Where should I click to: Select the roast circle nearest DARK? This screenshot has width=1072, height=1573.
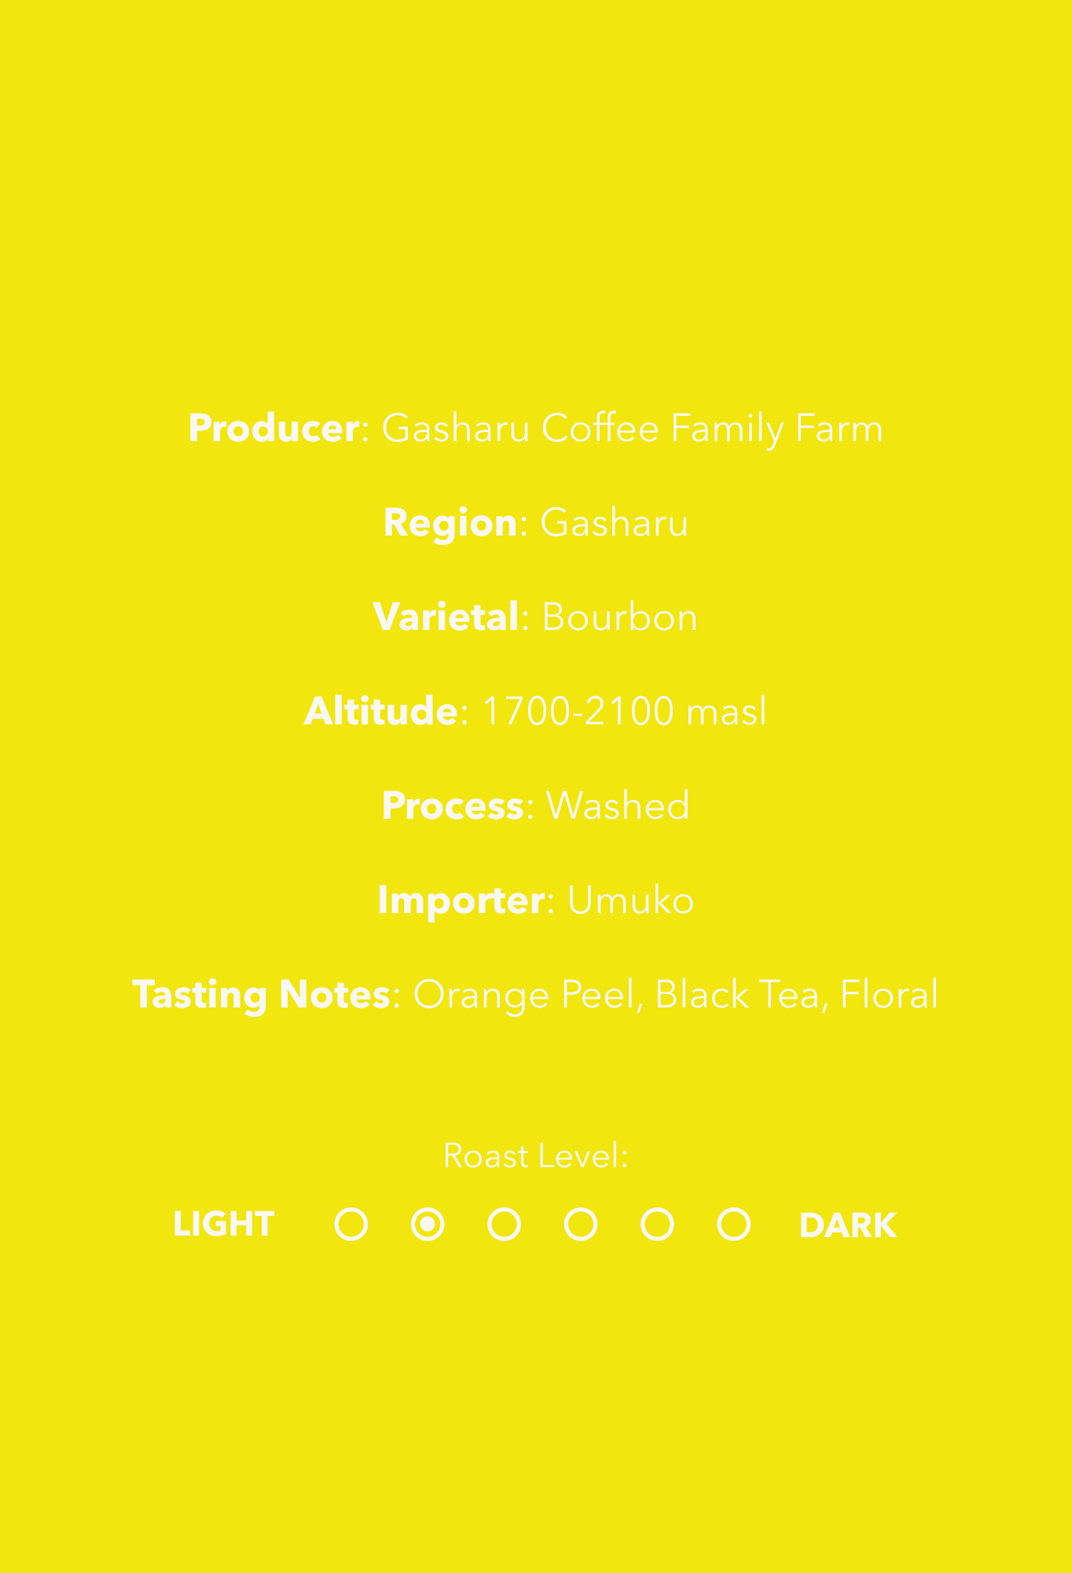pos(734,1225)
